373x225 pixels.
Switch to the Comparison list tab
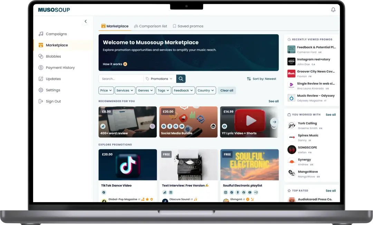tap(151, 26)
